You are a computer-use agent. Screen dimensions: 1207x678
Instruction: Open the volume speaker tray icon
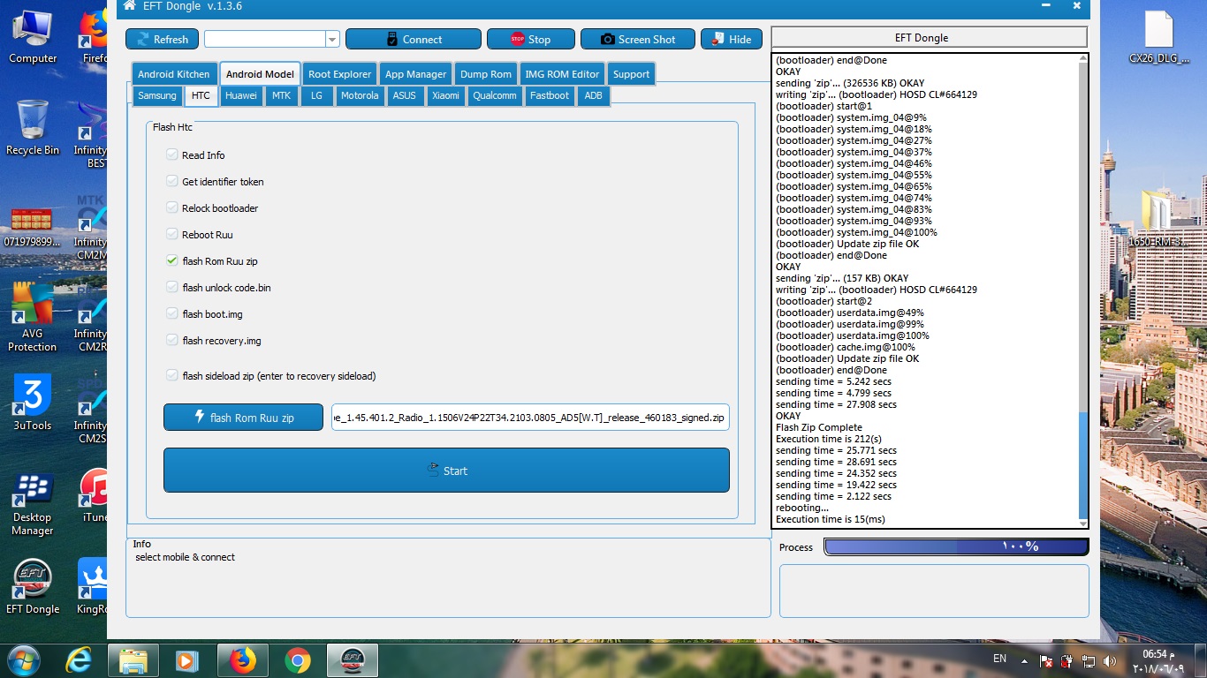pyautogui.click(x=1110, y=659)
